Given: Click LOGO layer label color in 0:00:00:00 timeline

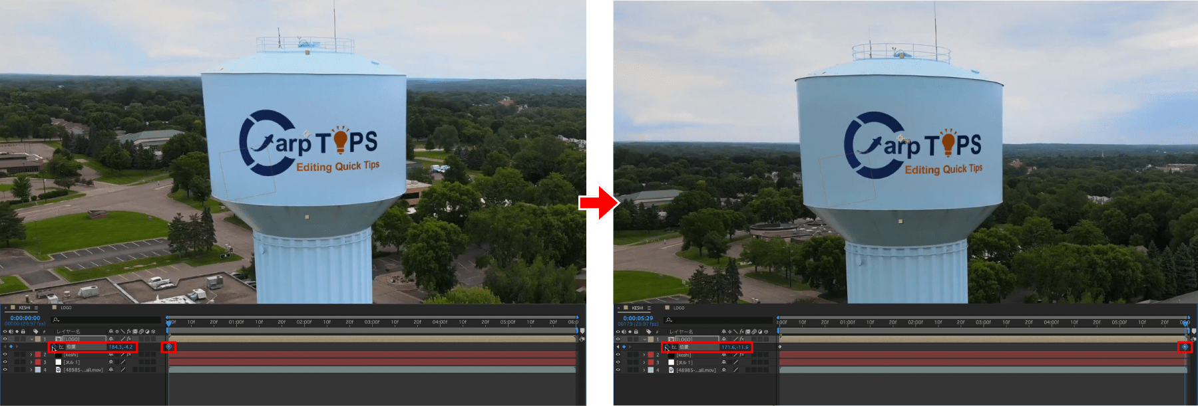Looking at the screenshot, I should click(x=38, y=339).
